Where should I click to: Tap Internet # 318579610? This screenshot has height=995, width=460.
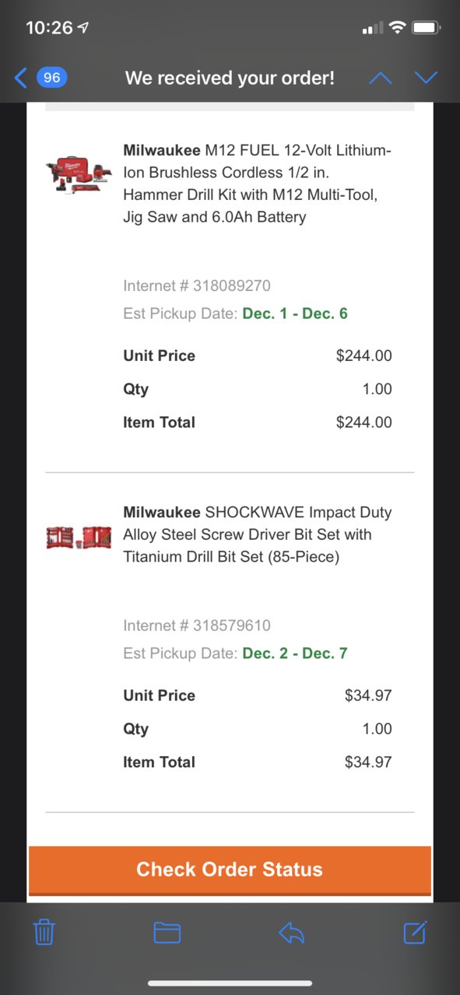(x=197, y=625)
